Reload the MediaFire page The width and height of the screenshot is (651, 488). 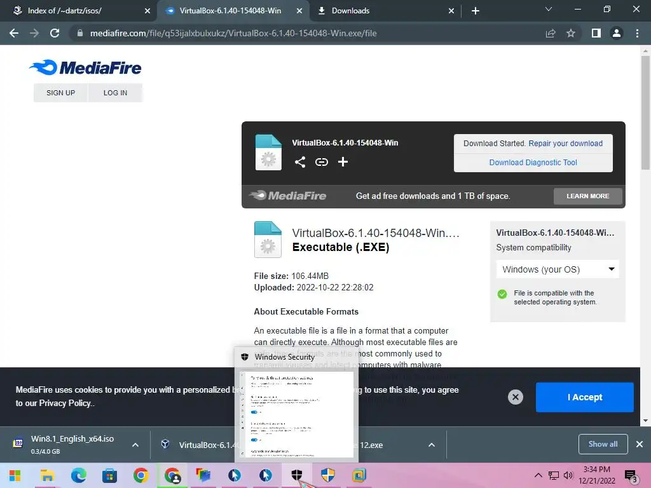[55, 33]
